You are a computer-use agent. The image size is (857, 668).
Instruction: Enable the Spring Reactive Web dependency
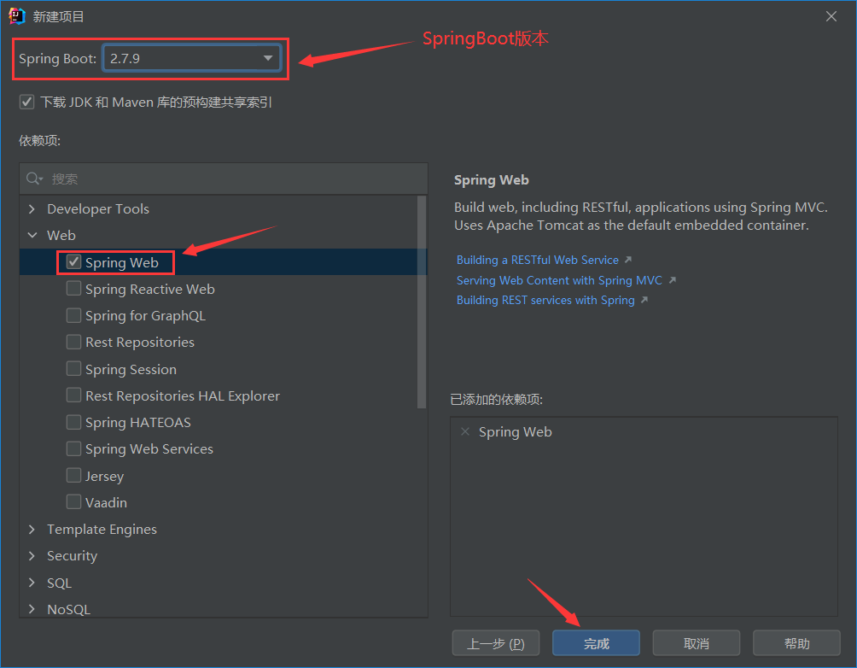74,289
